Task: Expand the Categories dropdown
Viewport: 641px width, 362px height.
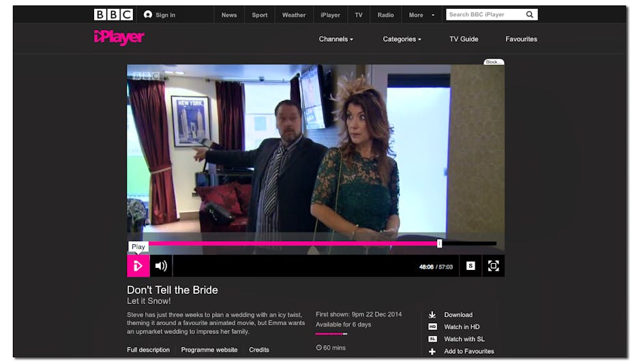Action: click(x=402, y=40)
